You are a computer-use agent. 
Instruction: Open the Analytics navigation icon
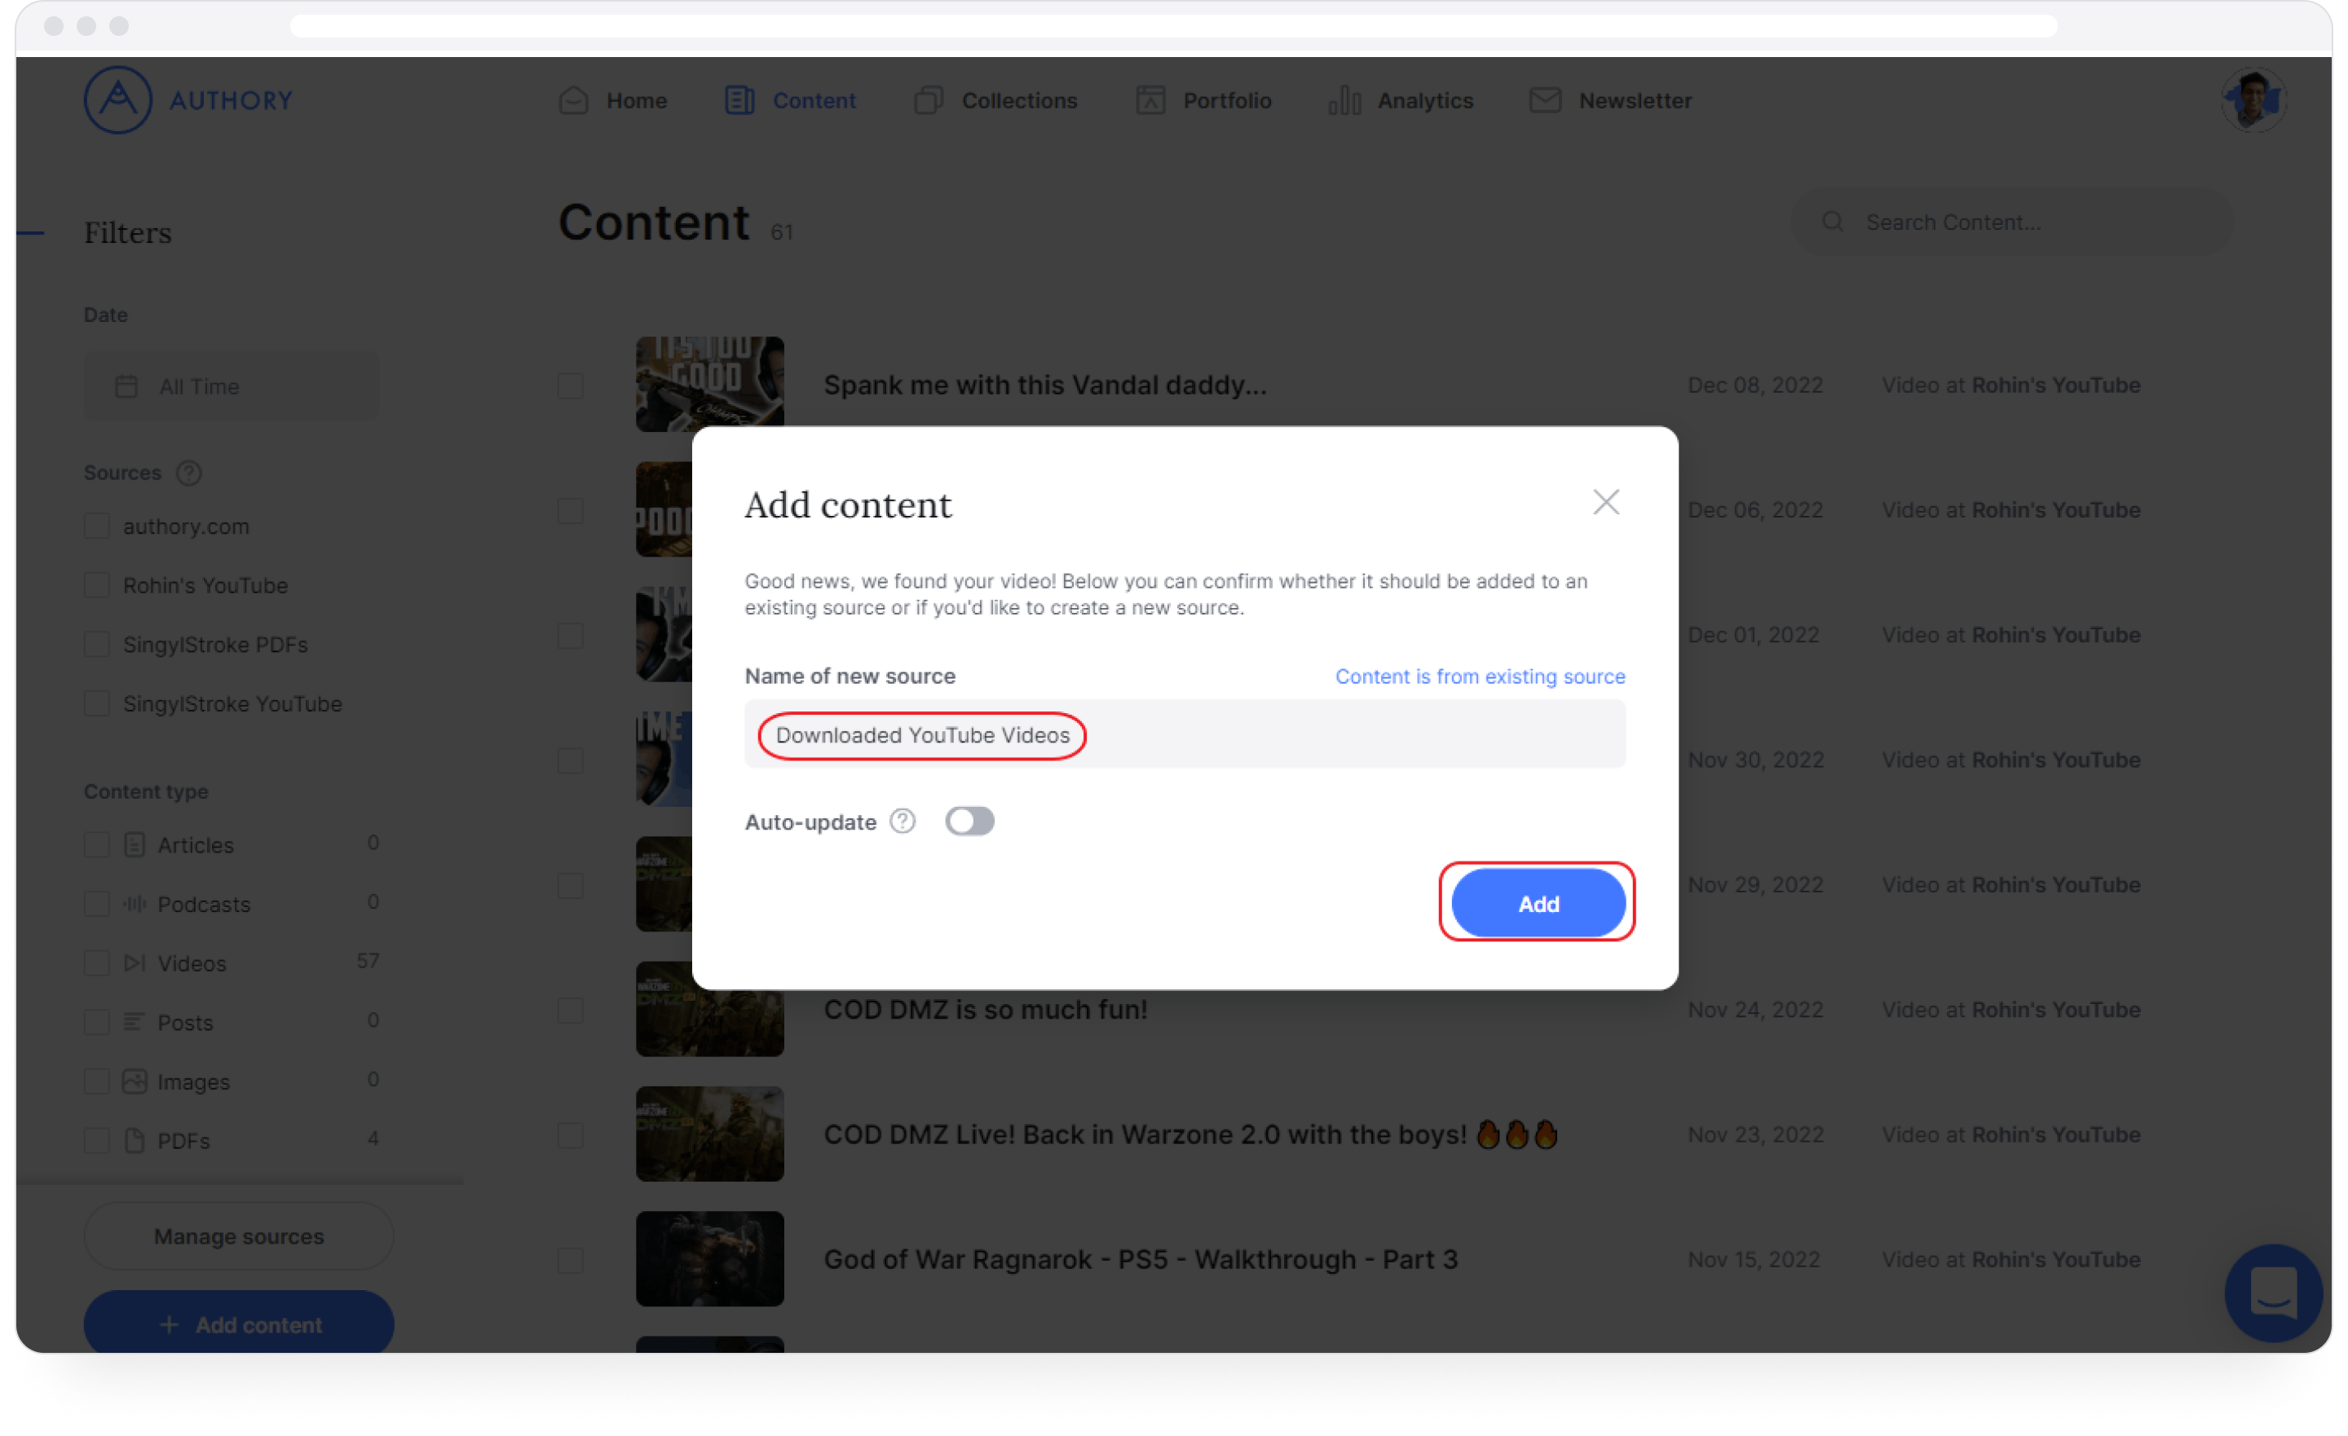coord(1342,100)
